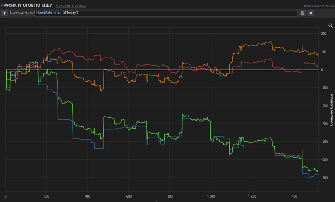Click the magnifier zoom icon above chart
Image resolution: width=335 pixels, height=202 pixels.
point(331,26)
